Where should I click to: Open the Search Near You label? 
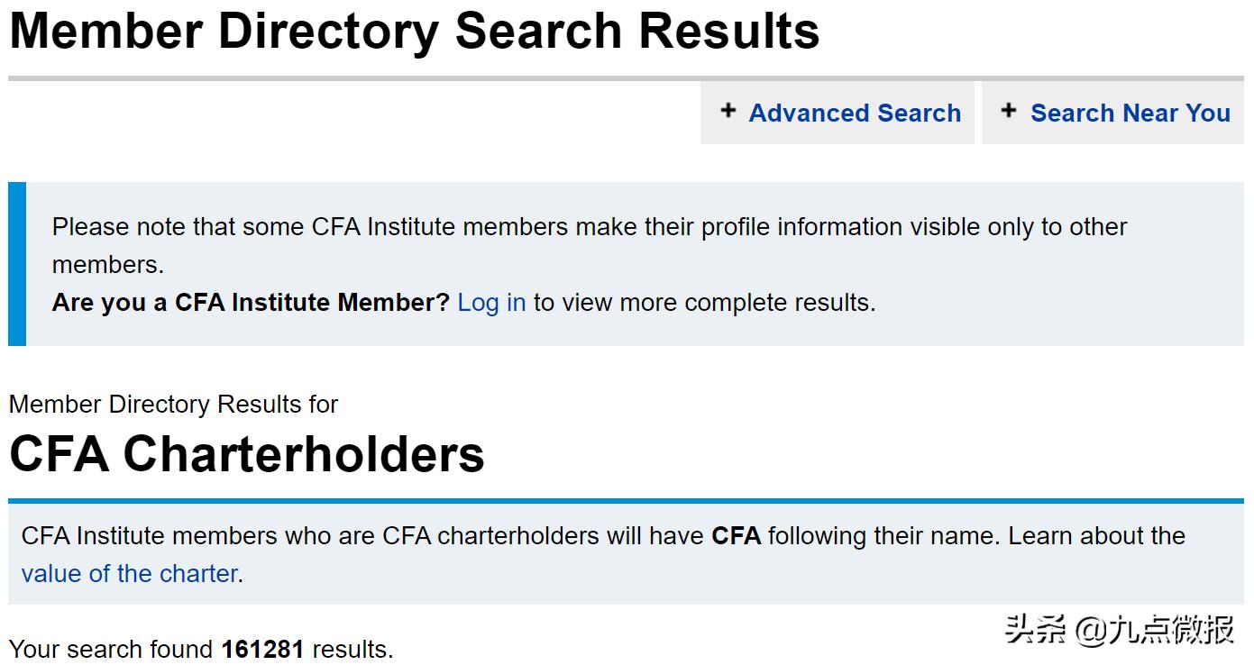[1130, 114]
